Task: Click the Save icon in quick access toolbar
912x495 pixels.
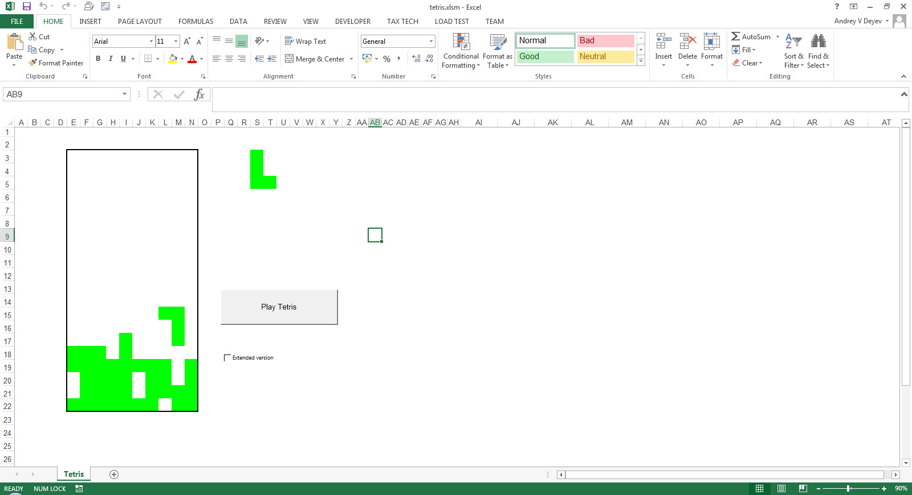Action: [x=26, y=6]
